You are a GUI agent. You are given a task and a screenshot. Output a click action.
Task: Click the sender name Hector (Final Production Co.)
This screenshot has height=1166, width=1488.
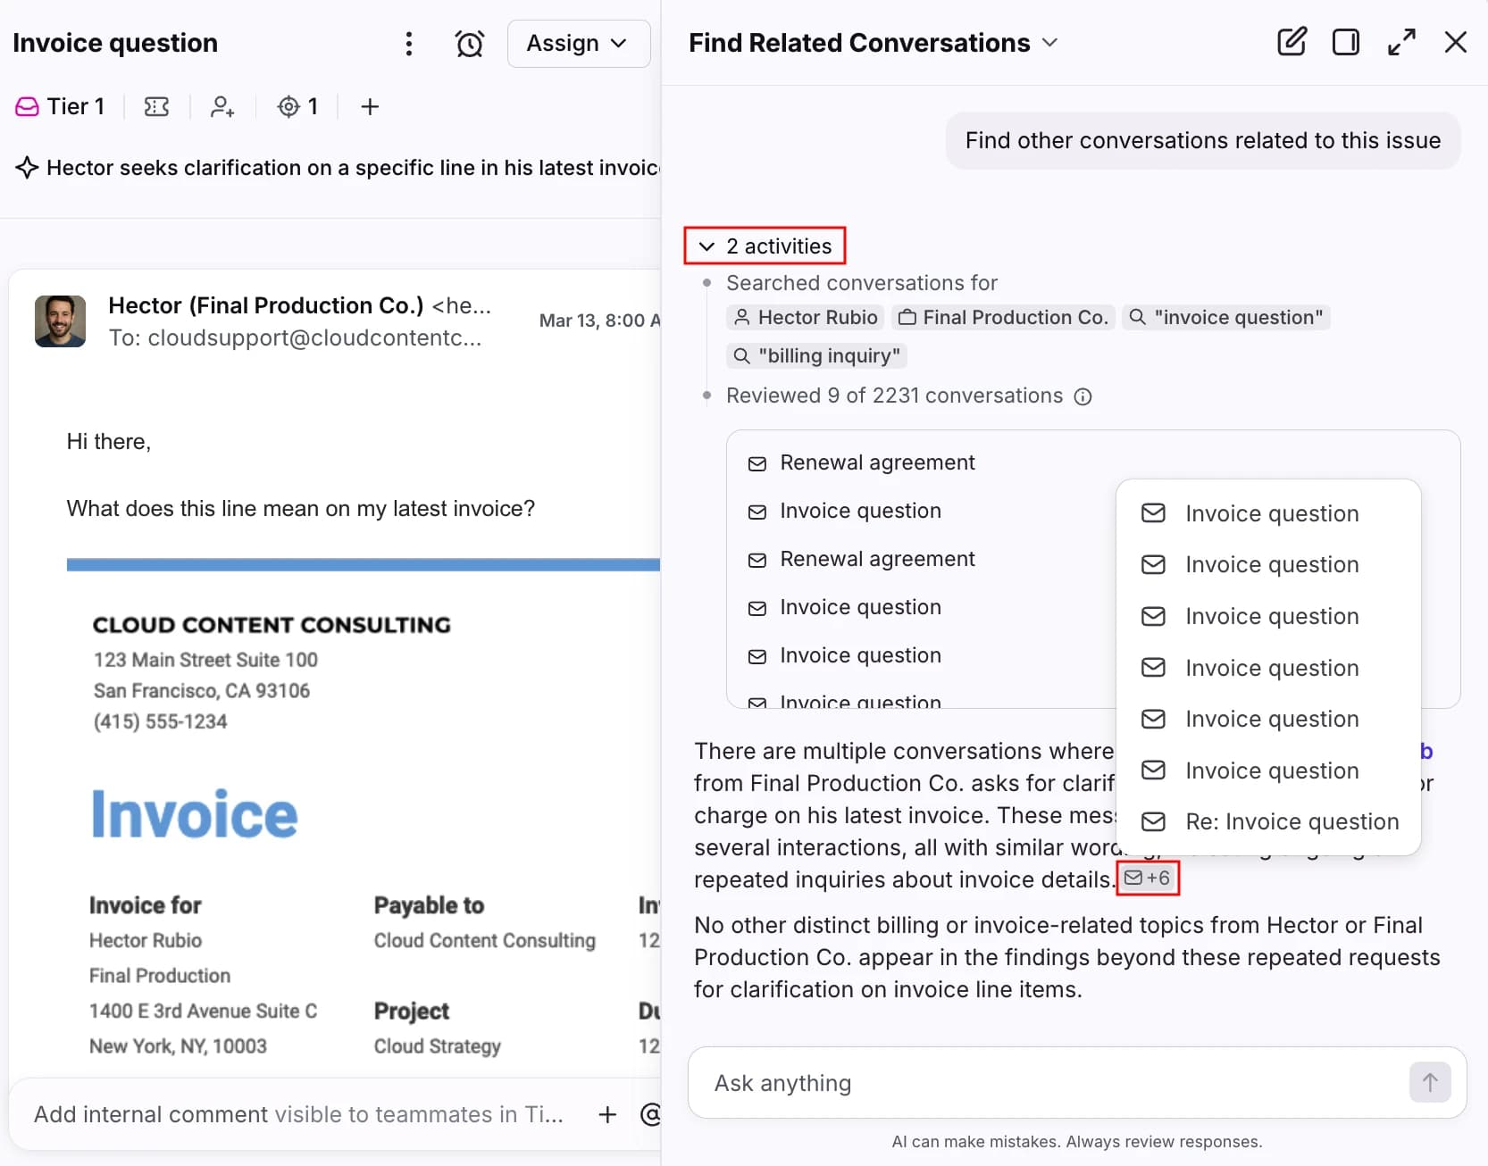266,305
